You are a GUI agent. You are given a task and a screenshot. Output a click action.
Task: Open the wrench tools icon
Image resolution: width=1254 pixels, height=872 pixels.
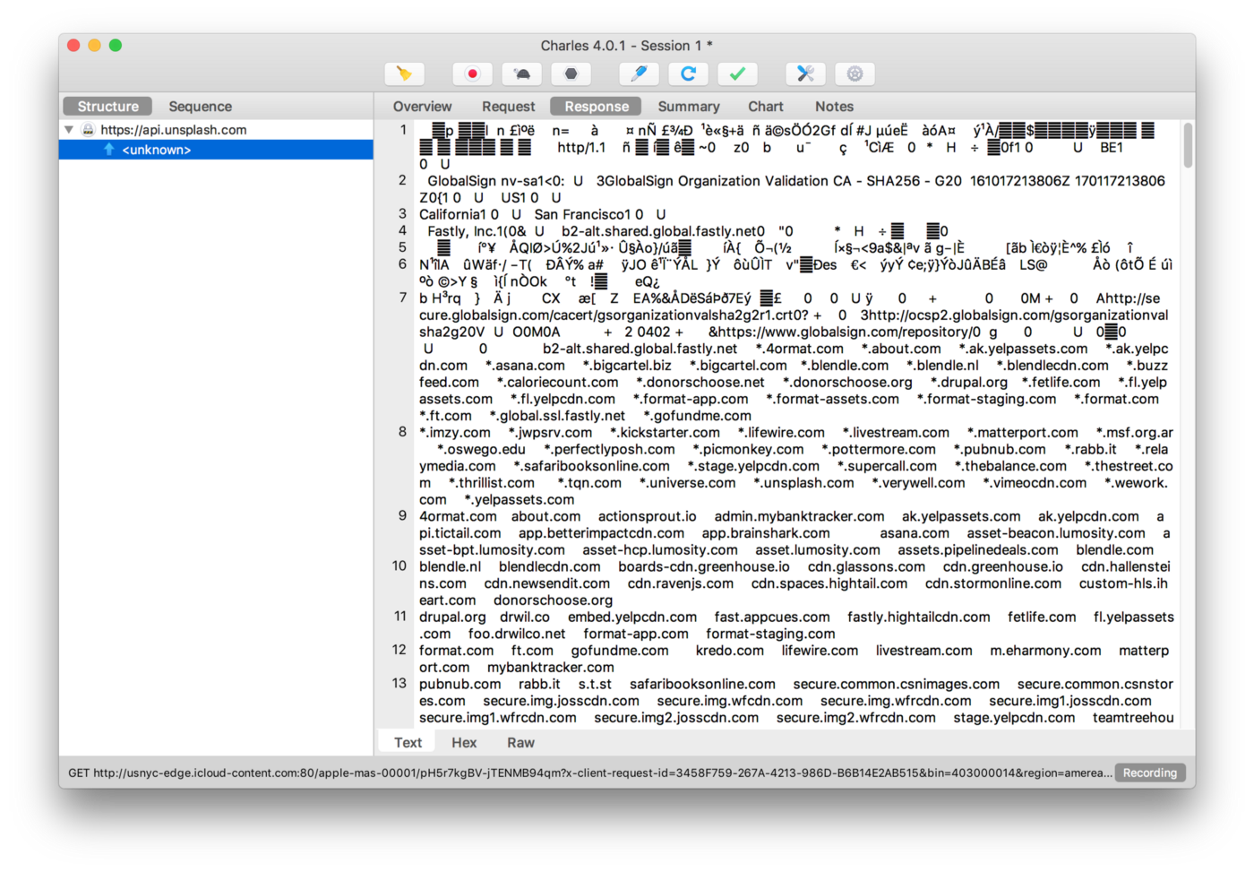pos(805,73)
